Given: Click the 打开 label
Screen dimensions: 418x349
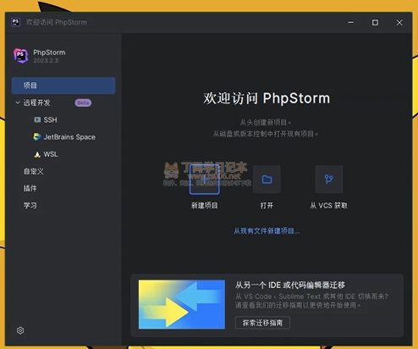Looking at the screenshot, I should click(267, 206).
